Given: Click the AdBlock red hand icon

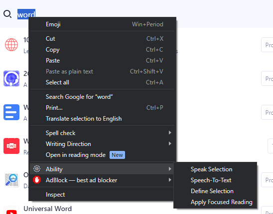Looking at the screenshot, I should pyautogui.click(x=37, y=180).
